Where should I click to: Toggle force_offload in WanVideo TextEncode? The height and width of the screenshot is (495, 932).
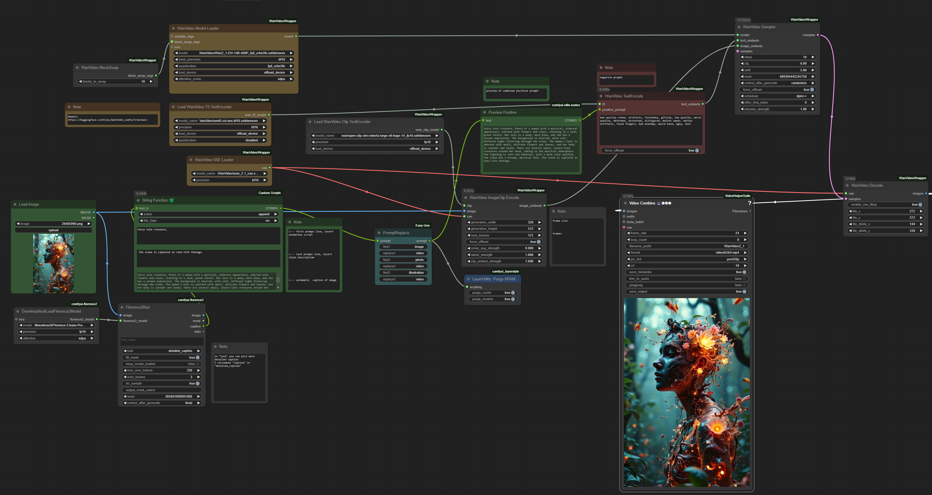pyautogui.click(x=697, y=151)
